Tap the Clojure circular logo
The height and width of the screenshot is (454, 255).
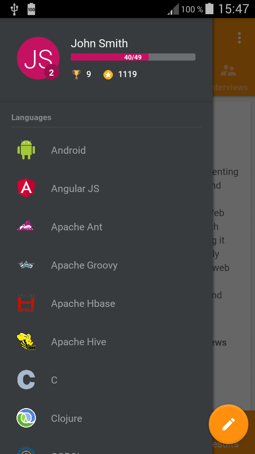pos(26,418)
